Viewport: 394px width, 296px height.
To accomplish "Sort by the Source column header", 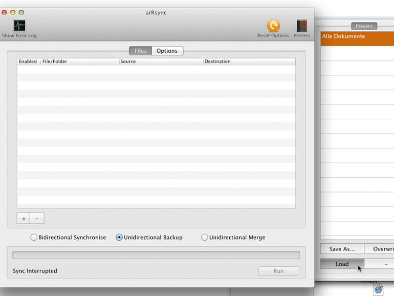I will (x=161, y=61).
